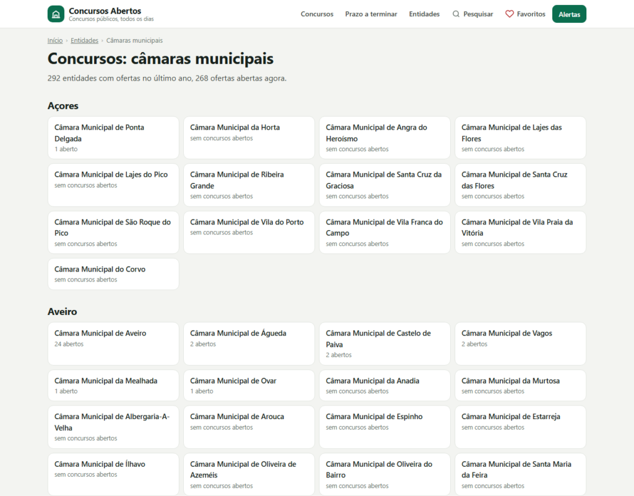Open Câmara Municipal de Vagos card
634x496 pixels.
[x=520, y=343]
